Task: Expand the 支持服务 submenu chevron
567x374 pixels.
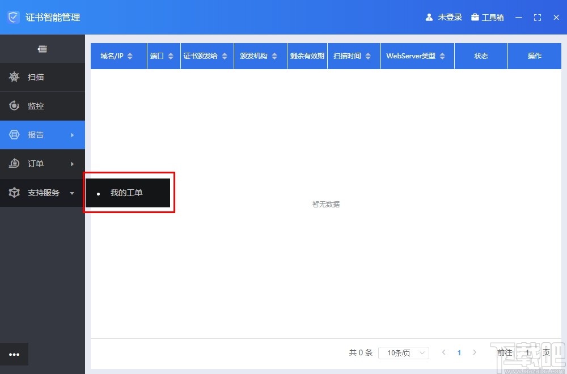Action: click(x=72, y=192)
